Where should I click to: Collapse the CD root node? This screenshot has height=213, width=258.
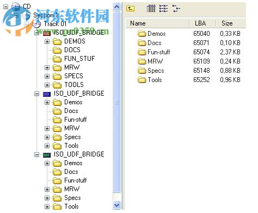point(6,7)
